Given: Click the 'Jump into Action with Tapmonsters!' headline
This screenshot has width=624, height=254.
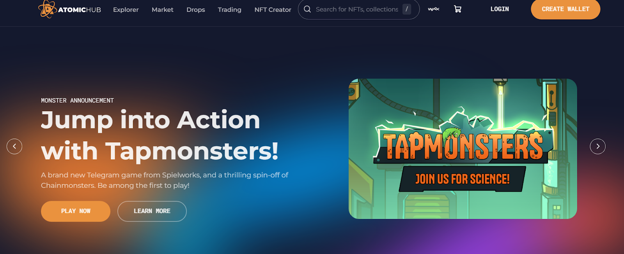Looking at the screenshot, I should point(160,135).
